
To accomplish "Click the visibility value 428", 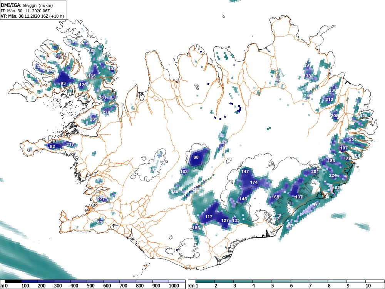I will (364, 116).
